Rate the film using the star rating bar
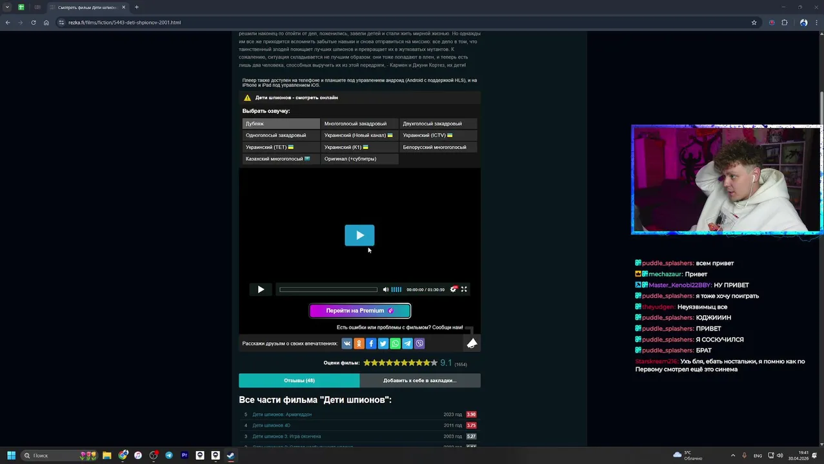The width and height of the screenshot is (824, 464). (400, 363)
